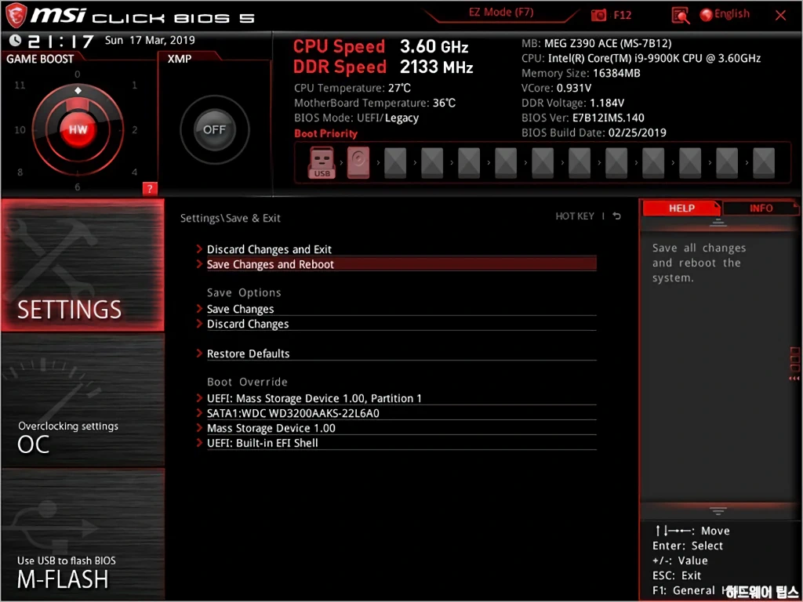Close the BIOS with the red X
Viewport: 803px width, 602px height.
(x=780, y=16)
